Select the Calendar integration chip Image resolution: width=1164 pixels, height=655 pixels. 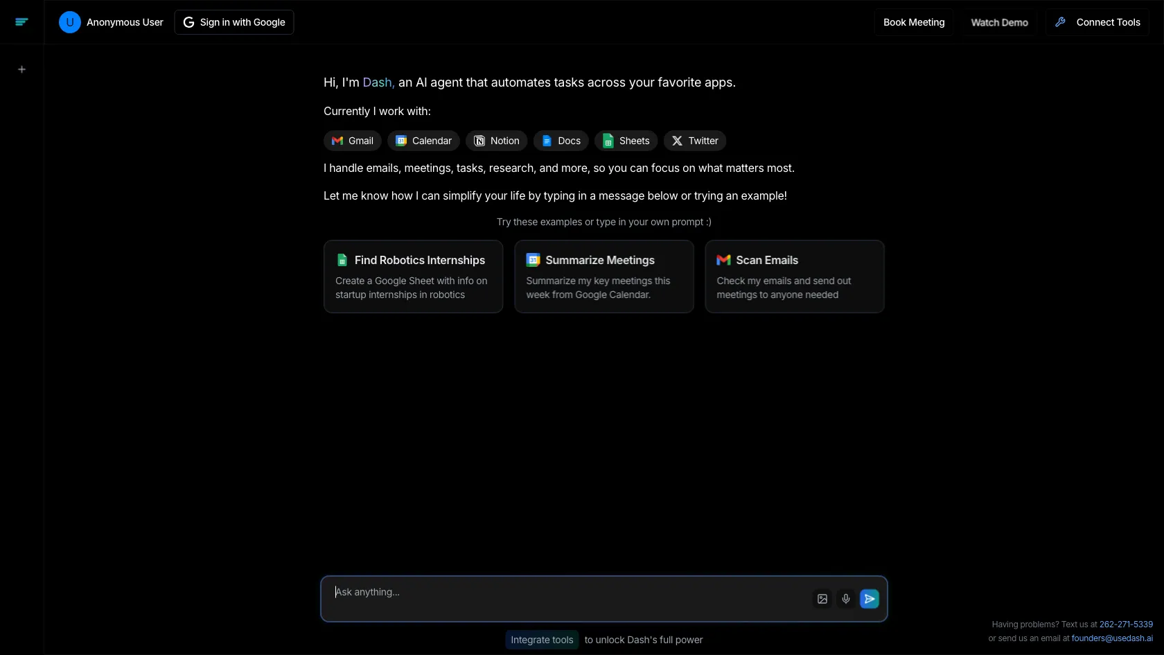click(423, 141)
